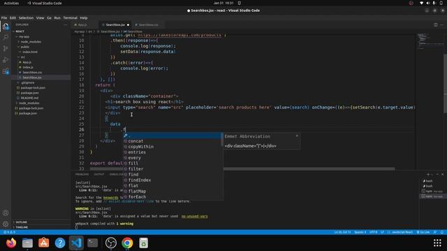Viewport: 447px width, 251px height.
Task: Open the Manage gear in activity bar
Action: (x=6, y=224)
